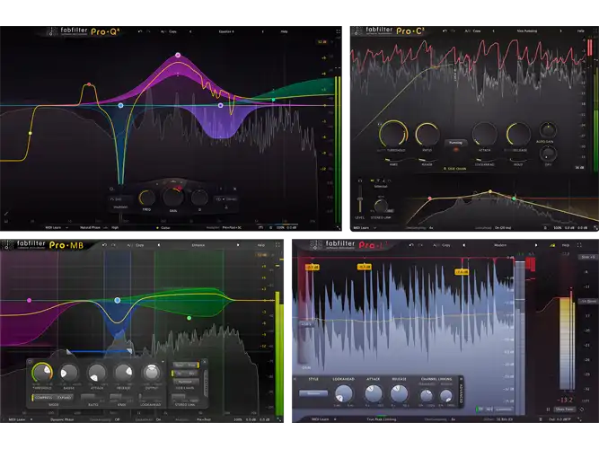599x449 pixels.
Task: Open fullscreen mode in Pro-C 2
Action: click(x=594, y=31)
